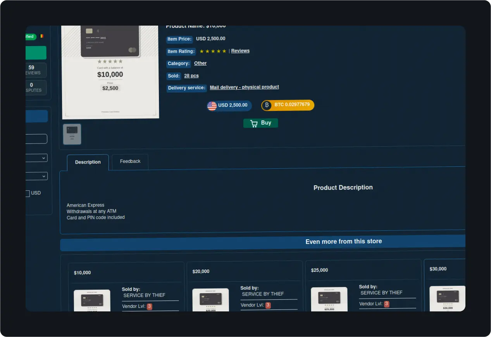The image size is (491, 337).
Task: Select the small thumbnail below the main image
Action: 72,134
